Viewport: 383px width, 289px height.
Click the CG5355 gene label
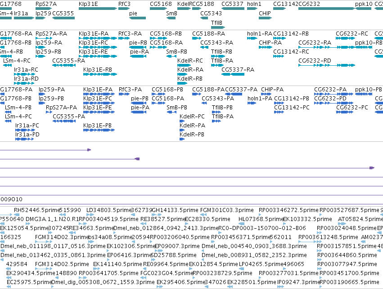[63, 13]
